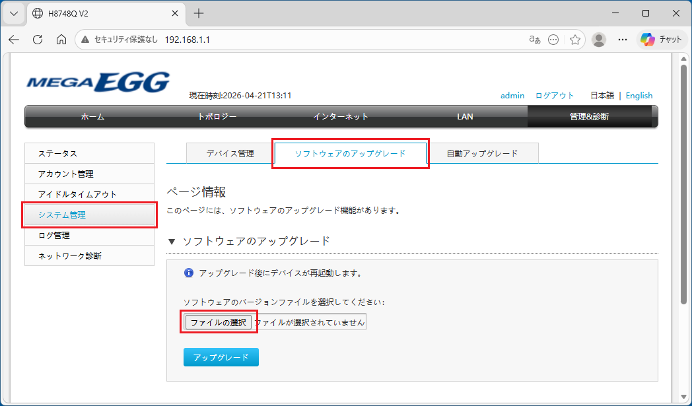Screen dimensions: 692x406
Task: Open a new browser tab with plus icon
Action: point(199,13)
